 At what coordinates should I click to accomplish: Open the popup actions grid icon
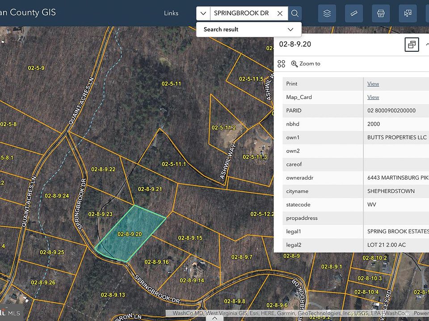(281, 64)
